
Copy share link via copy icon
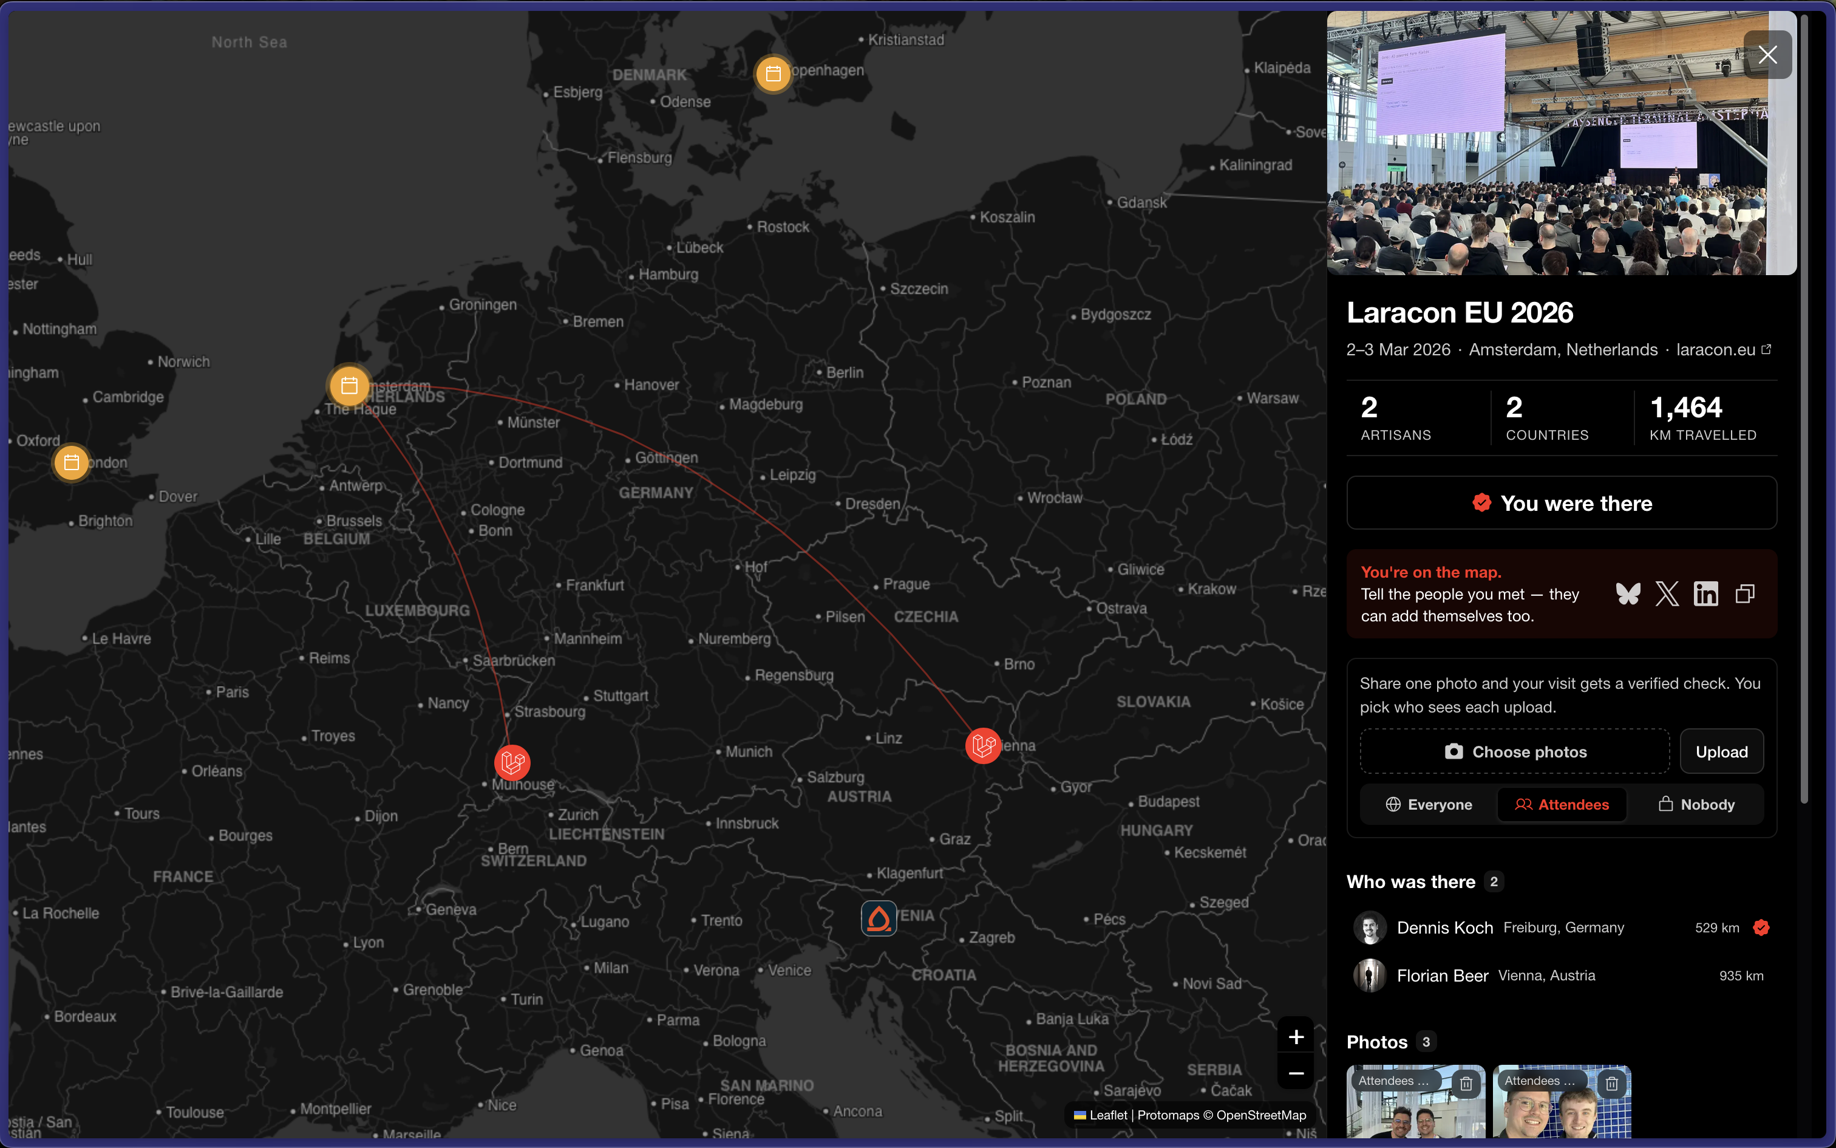point(1745,594)
